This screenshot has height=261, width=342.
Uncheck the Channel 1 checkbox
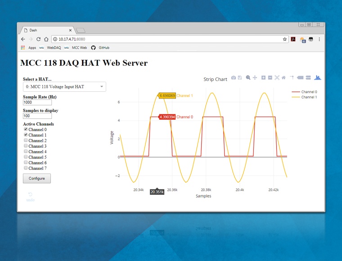[x=26, y=135]
